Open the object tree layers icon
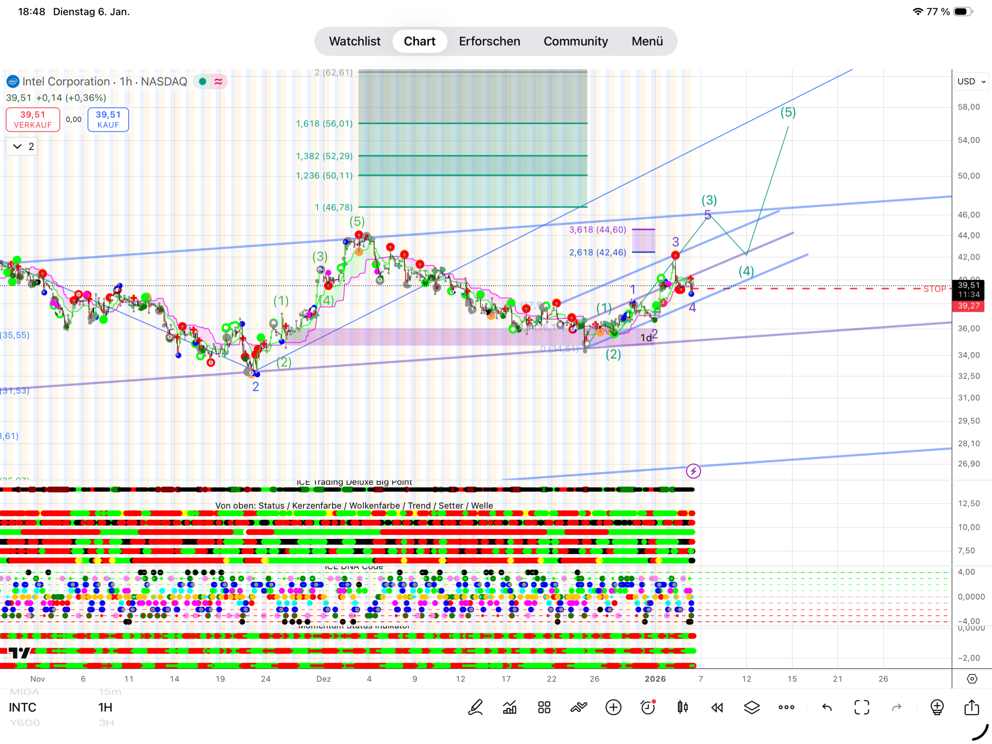Viewport: 992px width, 744px height. 752,707
